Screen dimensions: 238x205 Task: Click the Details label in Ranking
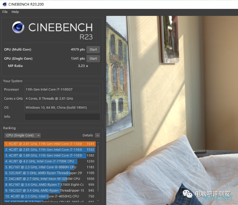(x=88, y=135)
